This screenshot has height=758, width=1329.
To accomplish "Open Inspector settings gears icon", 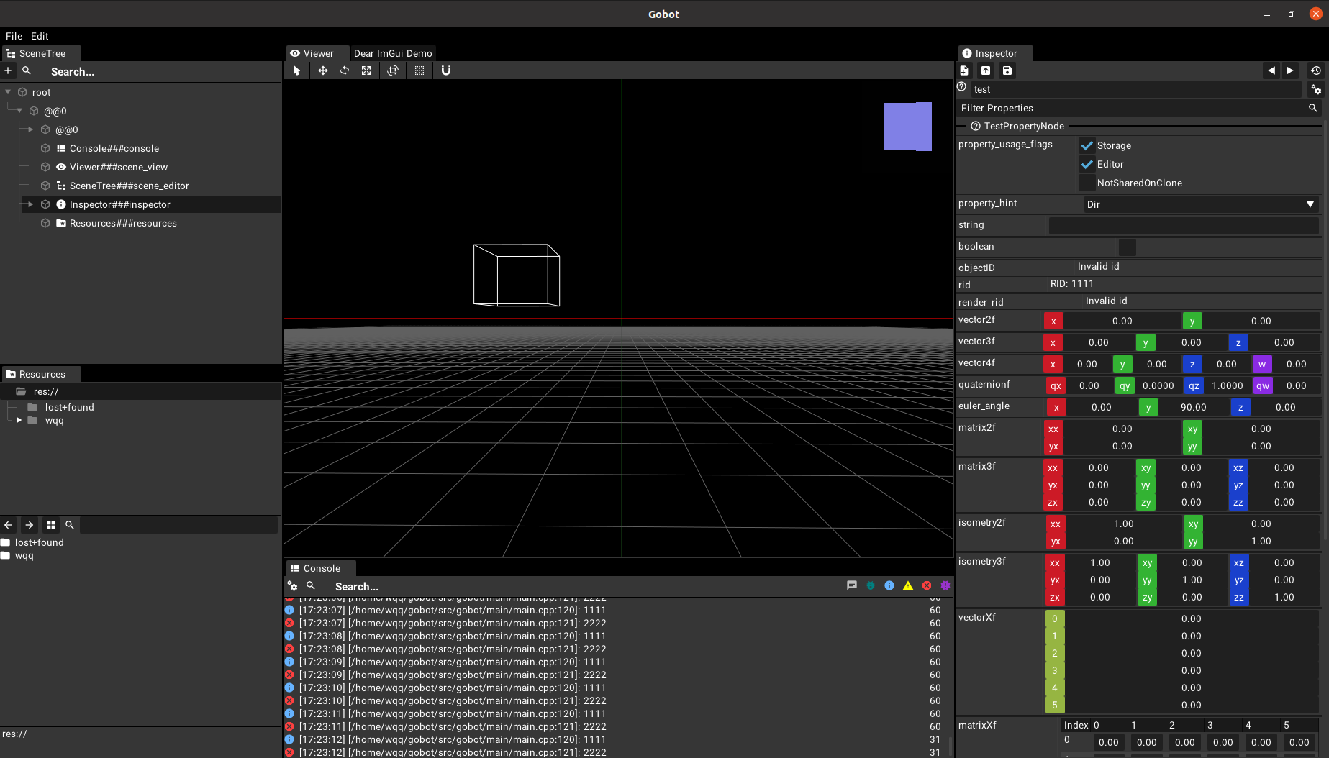I will tap(1316, 89).
